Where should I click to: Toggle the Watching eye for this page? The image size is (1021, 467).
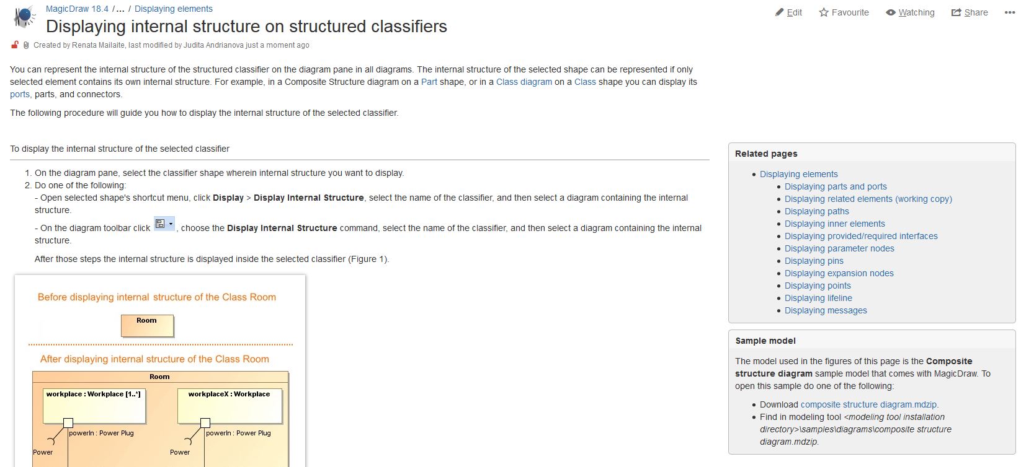[x=891, y=12]
